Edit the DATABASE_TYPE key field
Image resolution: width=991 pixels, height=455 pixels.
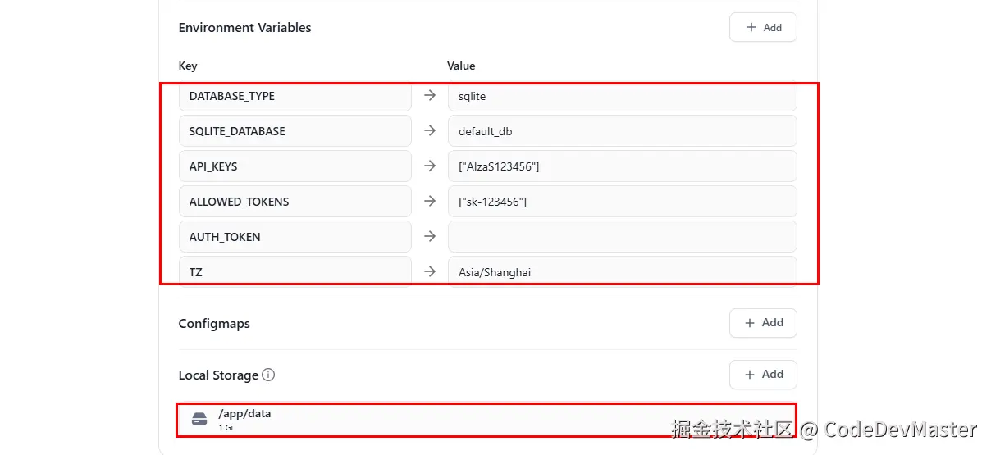click(x=295, y=96)
